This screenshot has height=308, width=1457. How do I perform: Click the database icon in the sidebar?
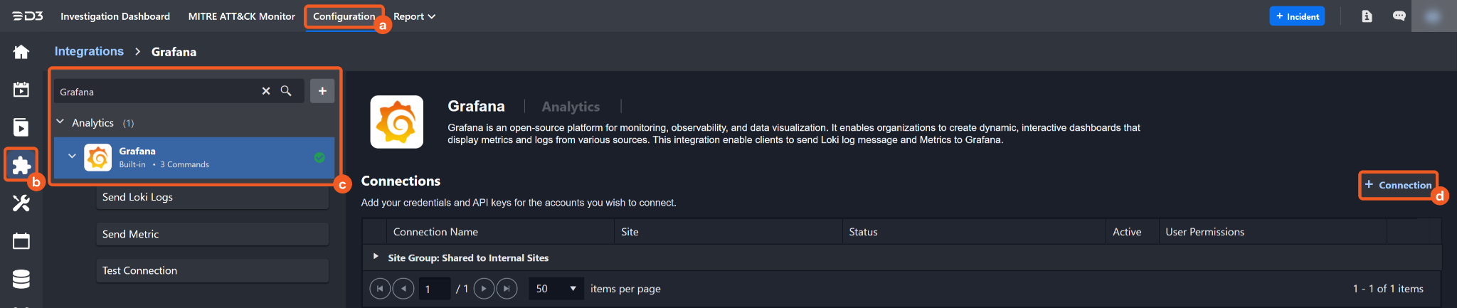coord(21,279)
